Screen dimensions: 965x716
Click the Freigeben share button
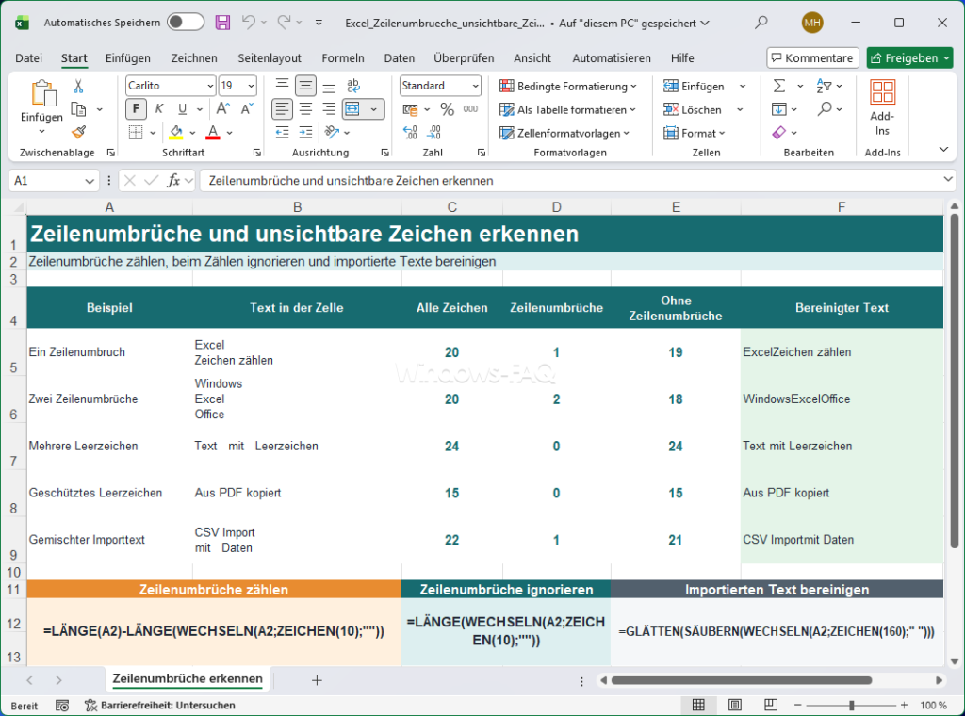[x=909, y=57]
